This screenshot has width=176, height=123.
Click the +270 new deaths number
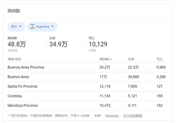92,51
